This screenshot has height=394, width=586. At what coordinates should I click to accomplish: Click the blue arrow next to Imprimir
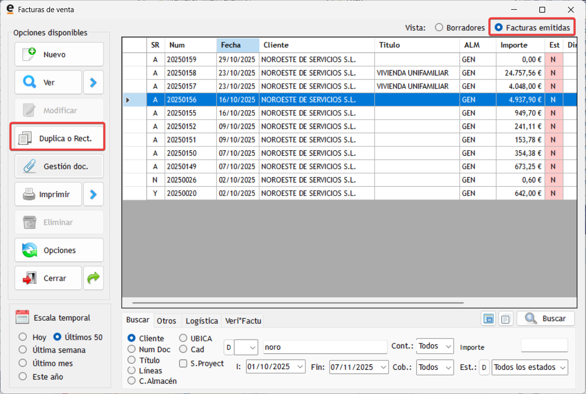click(93, 195)
